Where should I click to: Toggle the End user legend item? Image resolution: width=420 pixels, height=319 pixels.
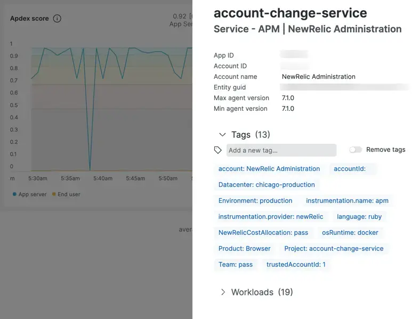66,194
